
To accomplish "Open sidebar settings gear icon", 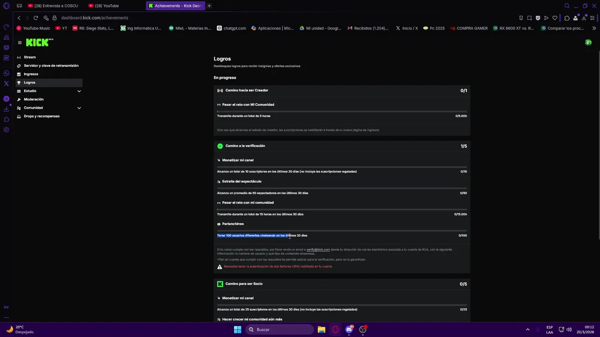I will pyautogui.click(x=6, y=130).
